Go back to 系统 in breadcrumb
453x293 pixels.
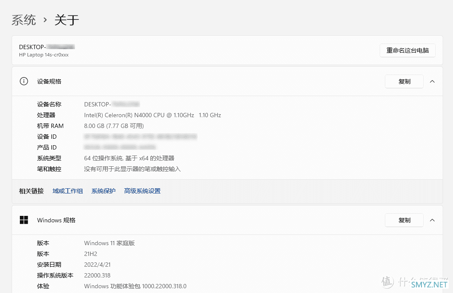24,20
